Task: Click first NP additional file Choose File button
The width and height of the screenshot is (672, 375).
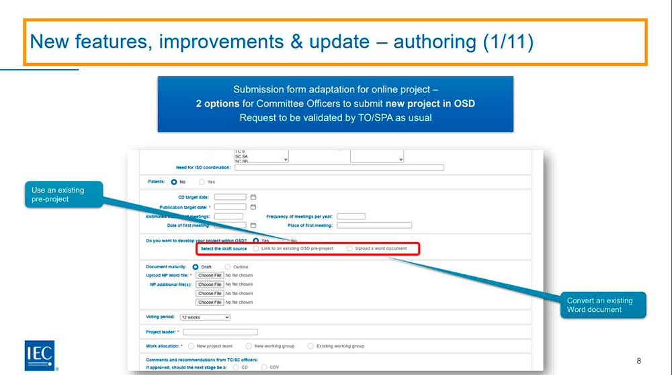Action: tap(210, 284)
